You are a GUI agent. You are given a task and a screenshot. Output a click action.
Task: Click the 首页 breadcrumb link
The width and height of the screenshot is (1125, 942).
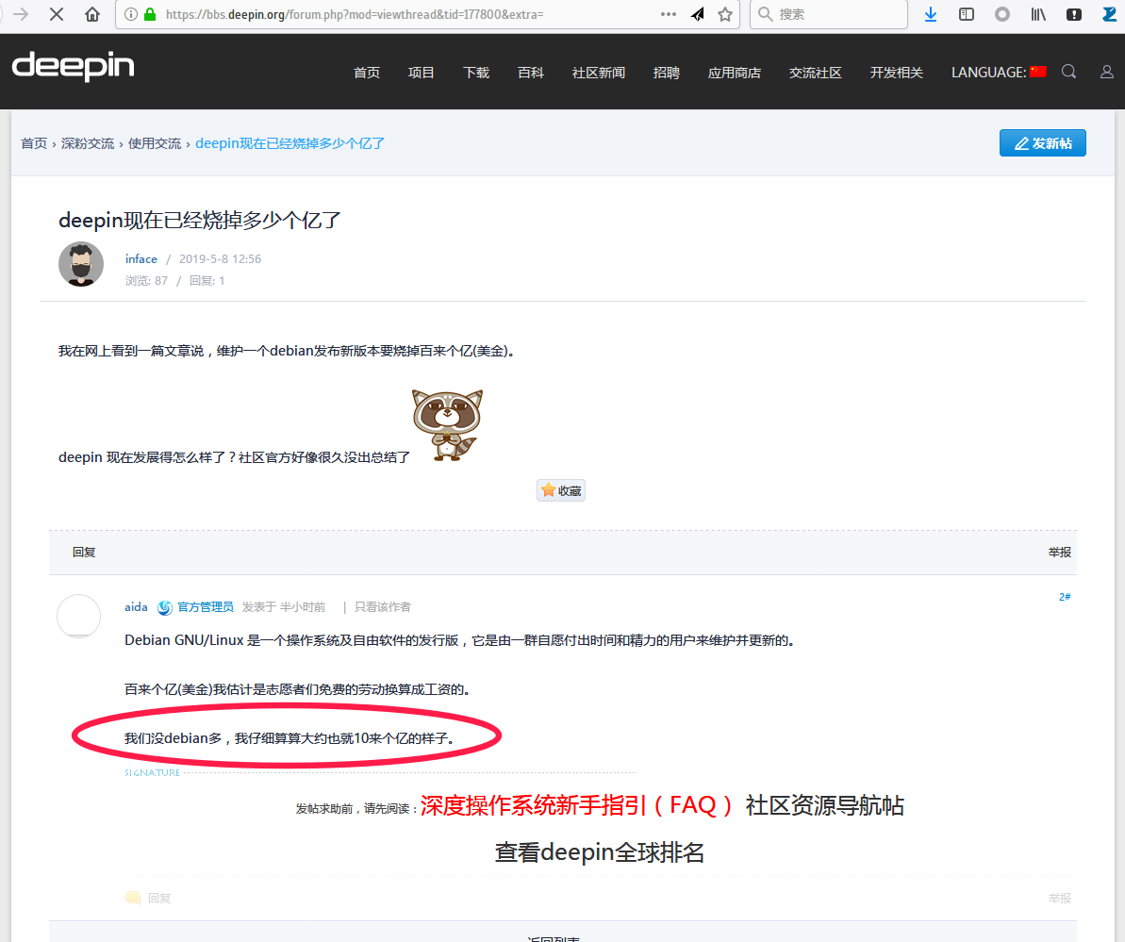[34, 143]
